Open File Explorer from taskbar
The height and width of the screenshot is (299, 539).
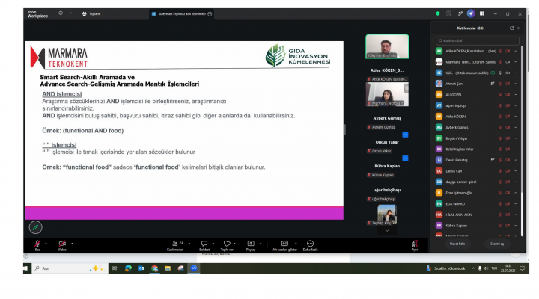click(x=168, y=268)
